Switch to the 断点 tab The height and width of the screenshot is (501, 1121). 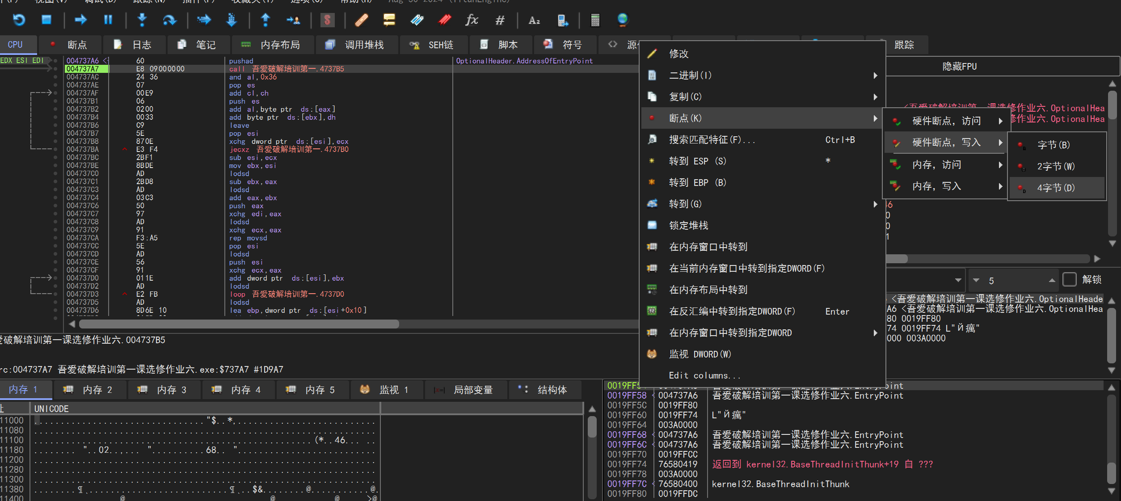70,45
